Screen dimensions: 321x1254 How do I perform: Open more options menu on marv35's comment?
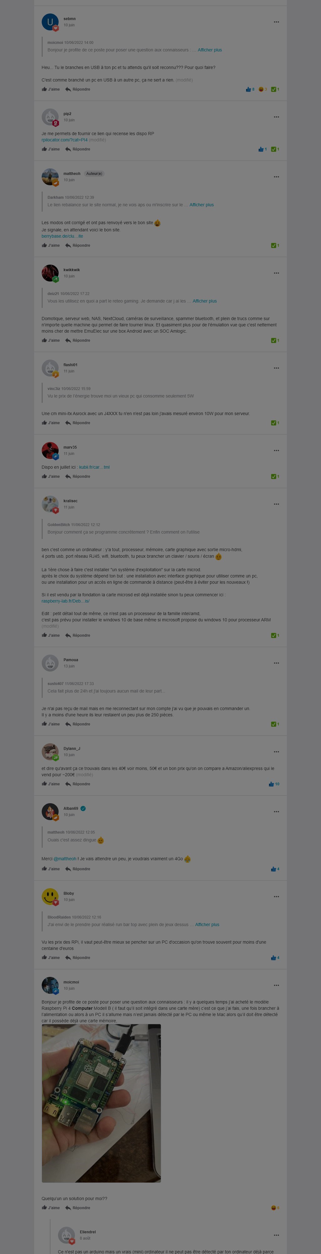point(276,451)
